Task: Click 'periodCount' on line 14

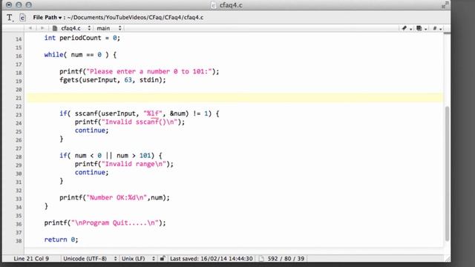Action: pos(80,38)
